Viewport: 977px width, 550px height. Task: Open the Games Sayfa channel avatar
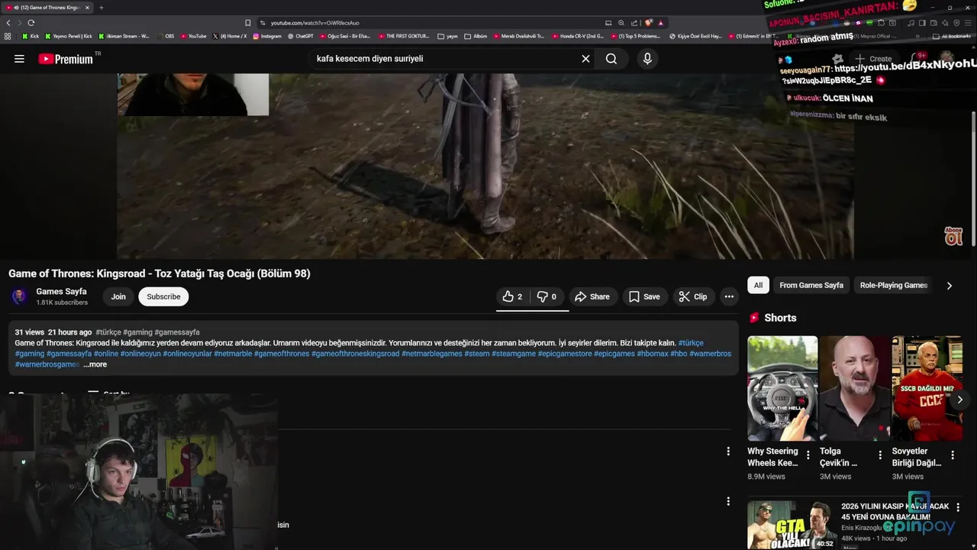pos(19,296)
